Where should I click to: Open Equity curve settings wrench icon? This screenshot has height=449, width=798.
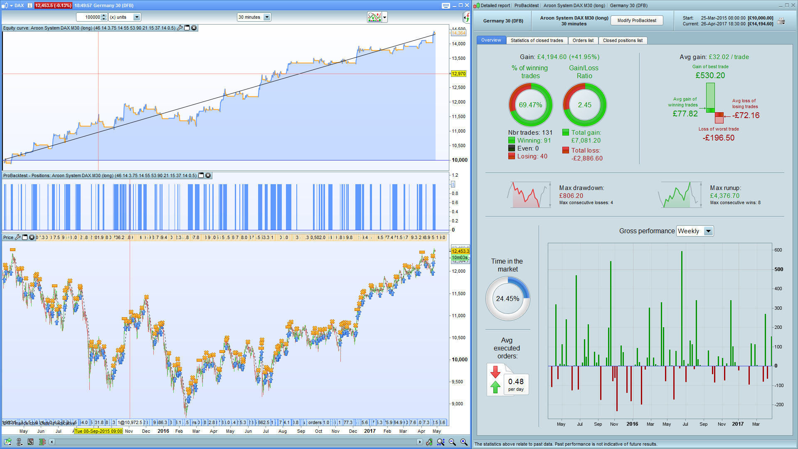click(x=180, y=28)
